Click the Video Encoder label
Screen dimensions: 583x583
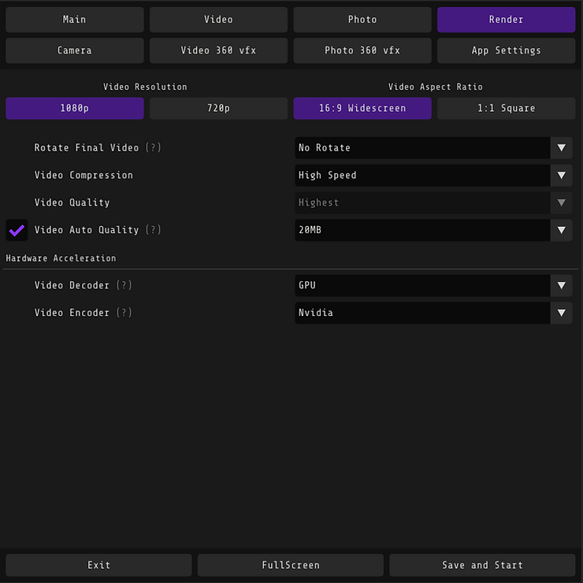click(72, 312)
